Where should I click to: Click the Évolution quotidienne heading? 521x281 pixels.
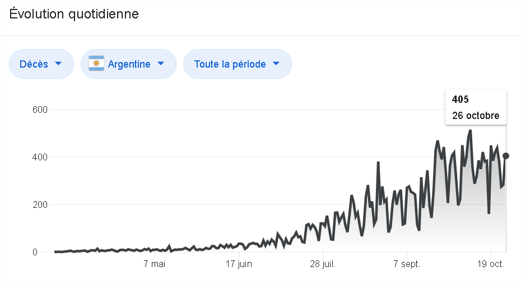74,15
